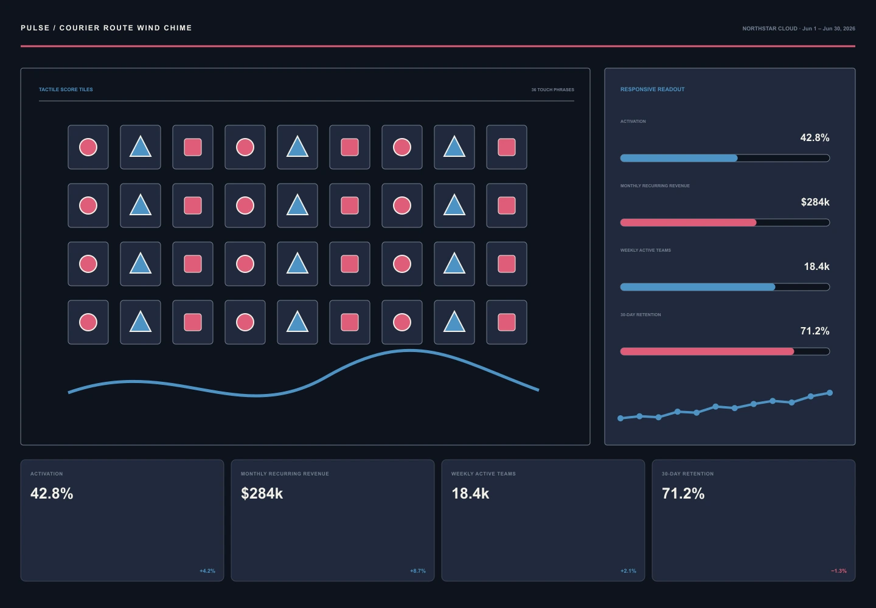Tap the second square tile in the bottom row

pos(350,322)
